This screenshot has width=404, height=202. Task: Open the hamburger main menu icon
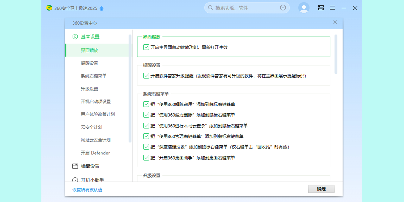point(332,8)
